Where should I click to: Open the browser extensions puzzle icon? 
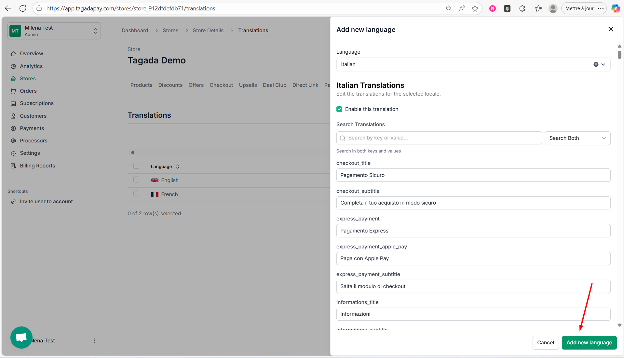tap(522, 8)
